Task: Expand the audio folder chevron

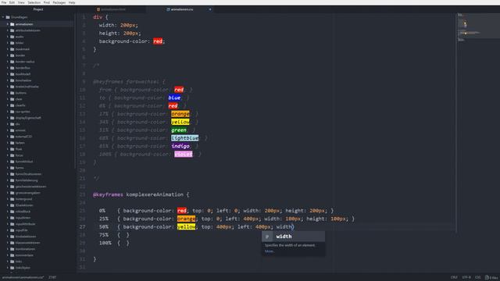Action: tap(8, 37)
